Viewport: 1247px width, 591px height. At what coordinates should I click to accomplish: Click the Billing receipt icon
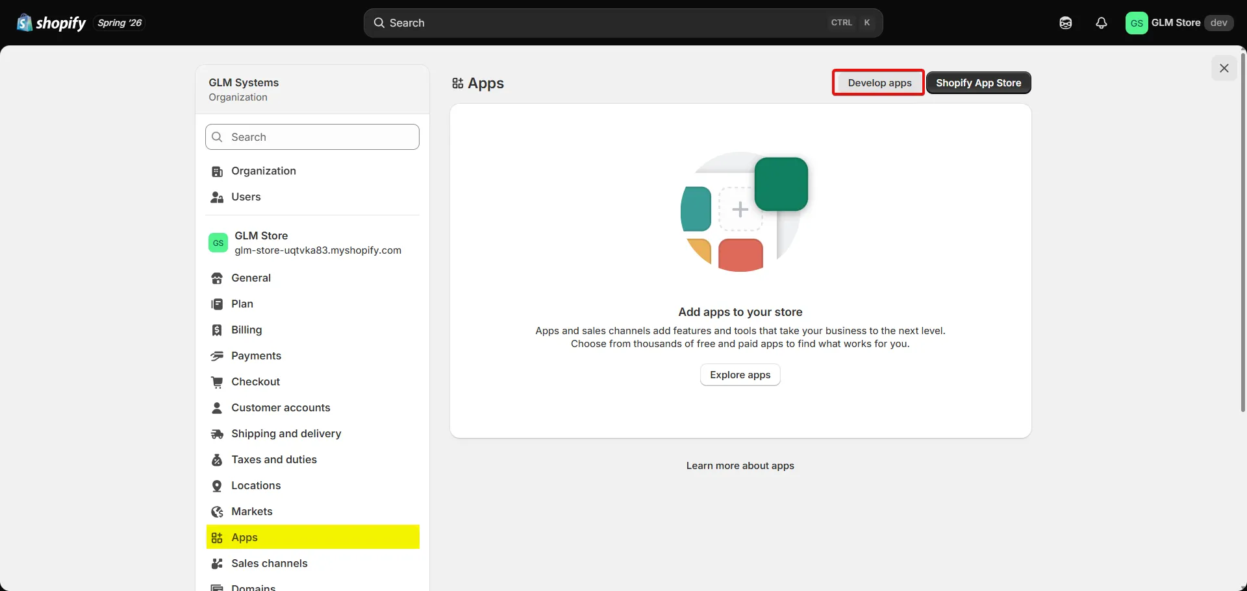coord(217,330)
